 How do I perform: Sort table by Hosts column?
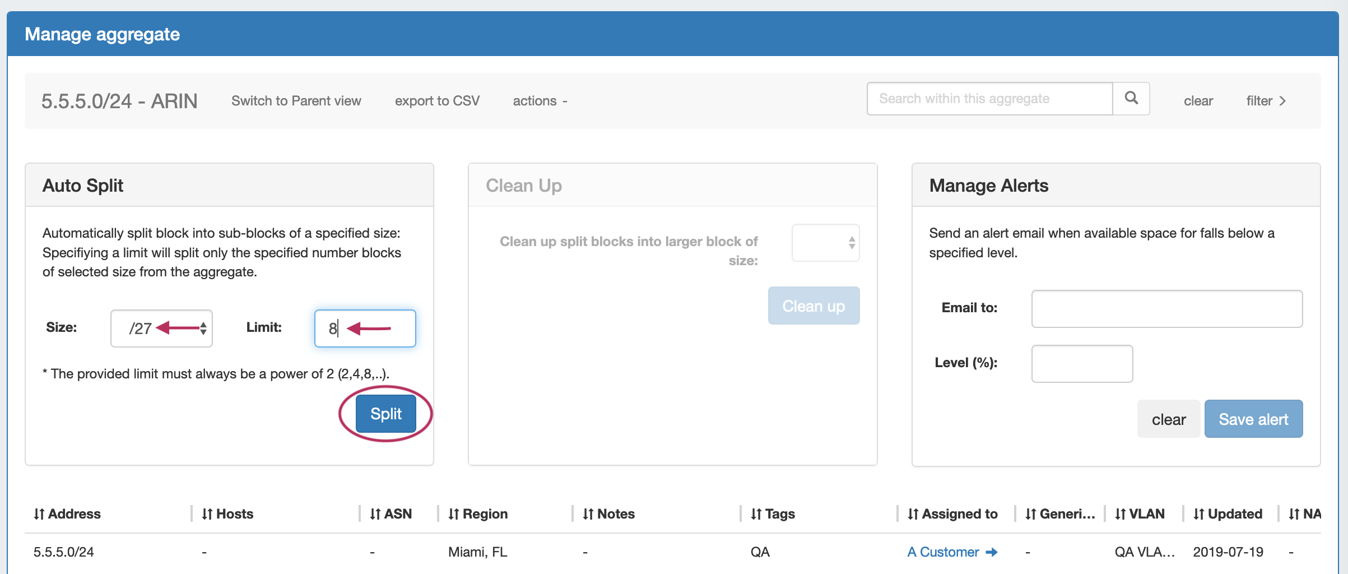(227, 513)
